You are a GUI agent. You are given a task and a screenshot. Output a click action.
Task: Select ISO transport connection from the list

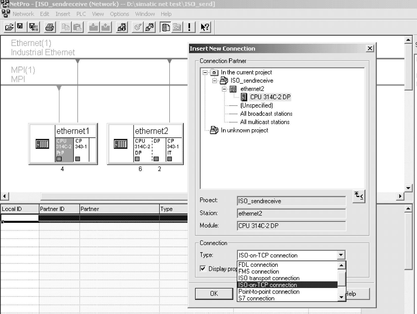(287, 278)
